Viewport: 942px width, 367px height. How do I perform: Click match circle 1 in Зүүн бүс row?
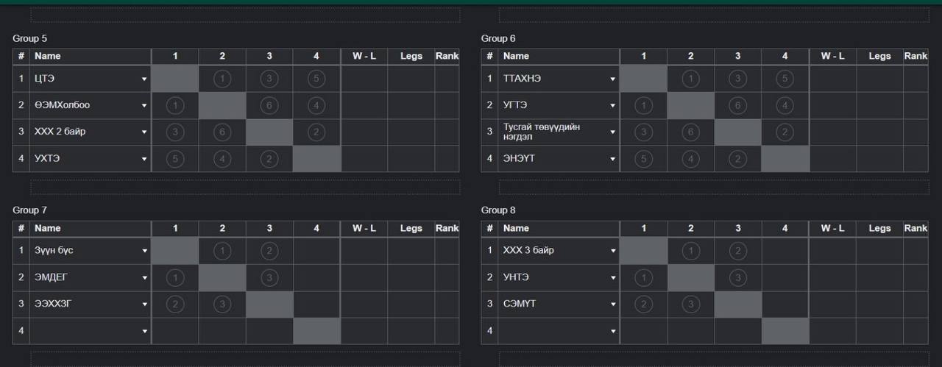coord(222,251)
